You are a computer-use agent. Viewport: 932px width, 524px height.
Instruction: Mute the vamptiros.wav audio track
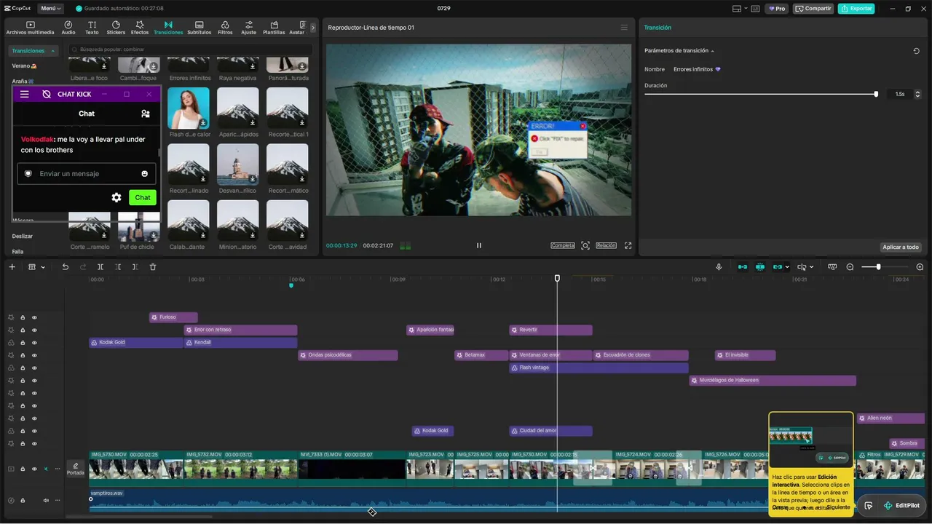(46, 500)
